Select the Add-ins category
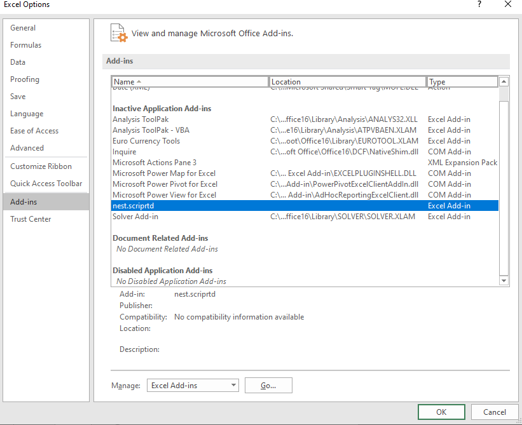522x425 pixels. [46, 202]
